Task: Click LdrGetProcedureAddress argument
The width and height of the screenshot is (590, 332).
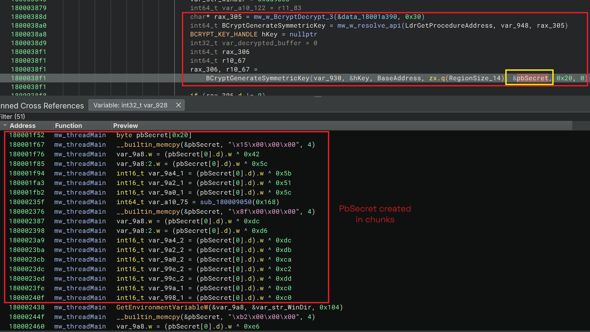Action: (x=449, y=26)
